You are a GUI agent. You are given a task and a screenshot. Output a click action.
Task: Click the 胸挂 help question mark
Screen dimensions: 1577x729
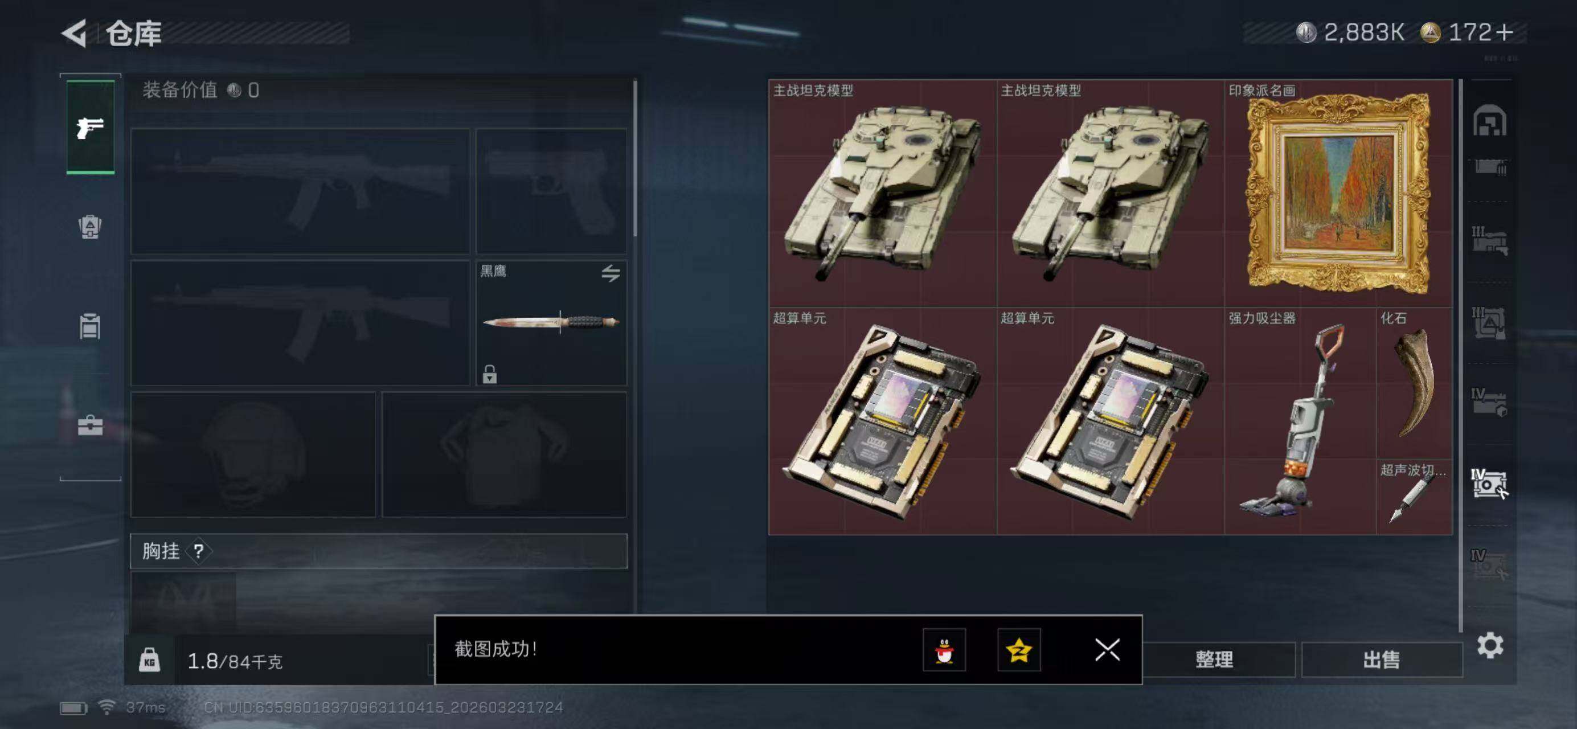click(198, 551)
